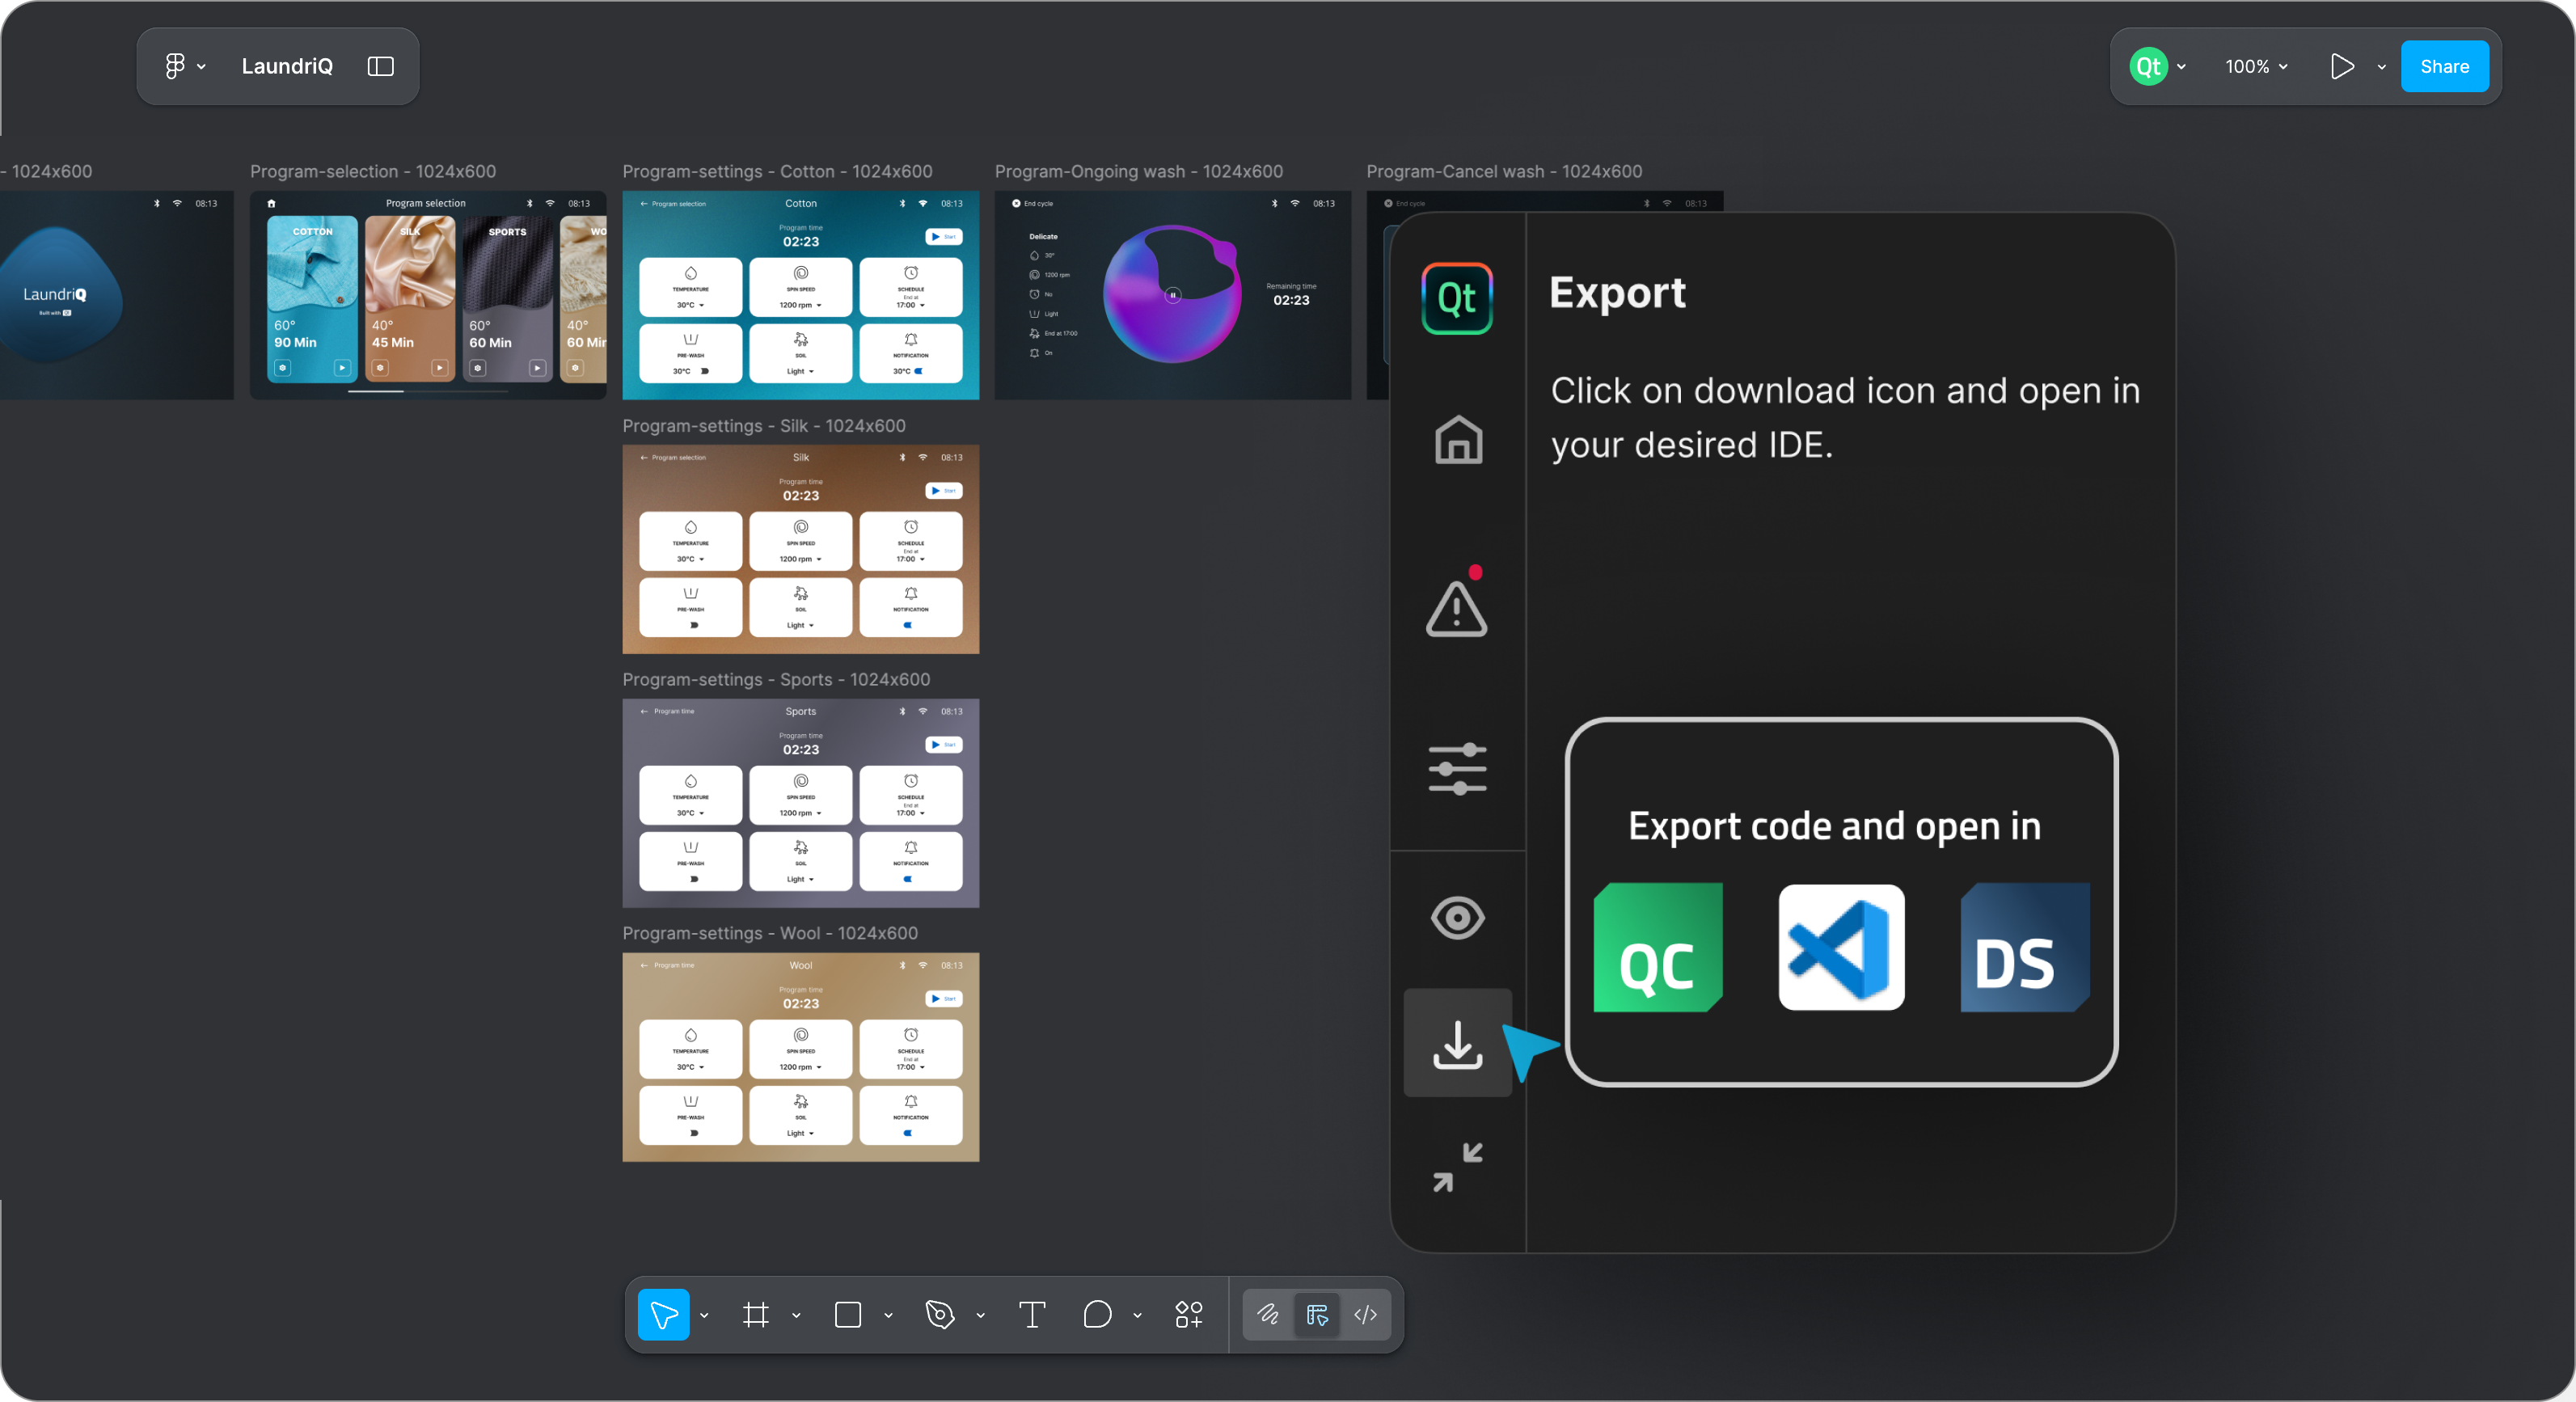Select Program-Cancel wash frame label

point(1504,171)
